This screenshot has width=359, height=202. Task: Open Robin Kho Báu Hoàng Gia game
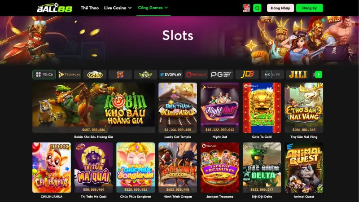93,108
